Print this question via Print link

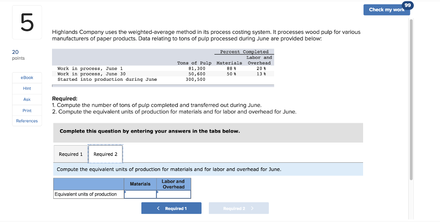pyautogui.click(x=27, y=110)
